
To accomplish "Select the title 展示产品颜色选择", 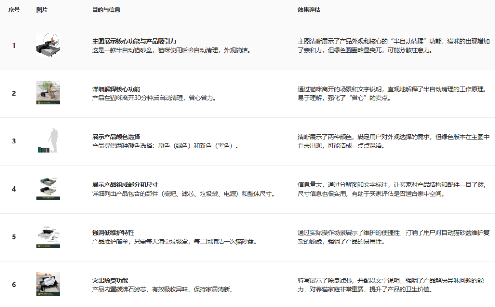I will [x=116, y=137].
